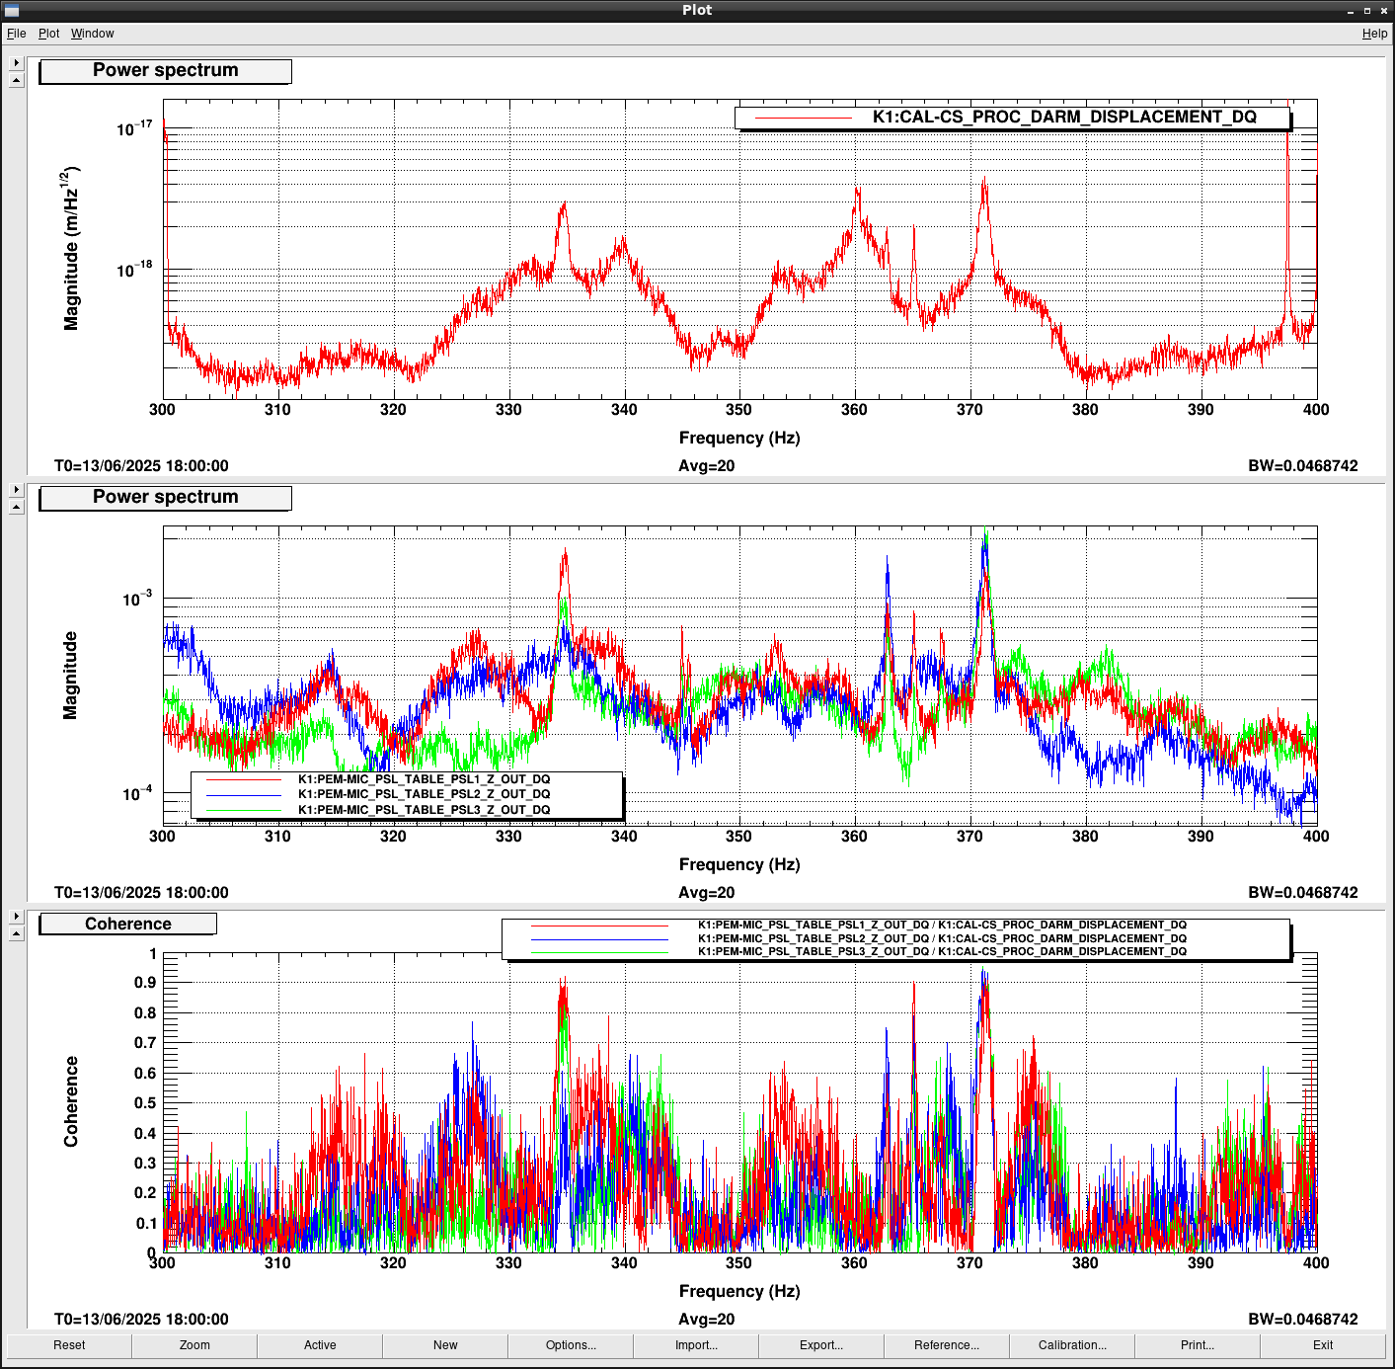The height and width of the screenshot is (1369, 1395).
Task: Click the middle plot's BW=0.0468742 text
Action: (x=1303, y=893)
